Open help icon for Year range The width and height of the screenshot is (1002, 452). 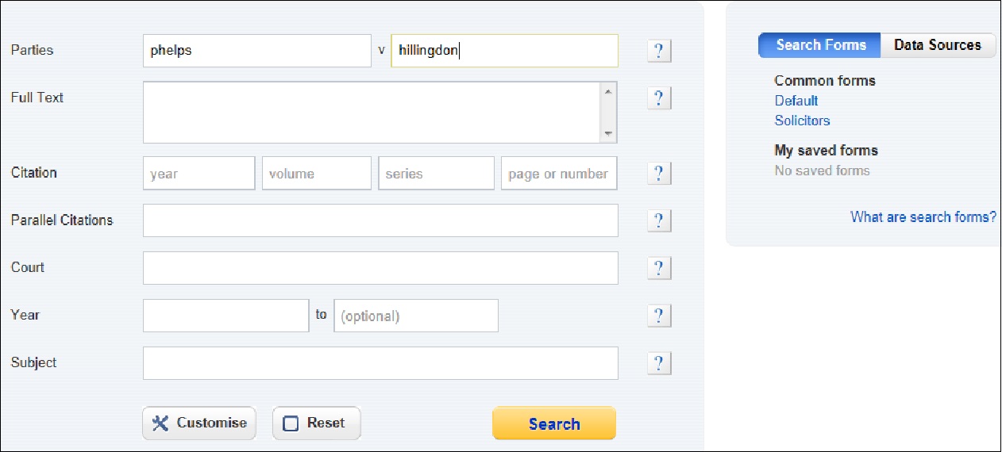coord(658,316)
